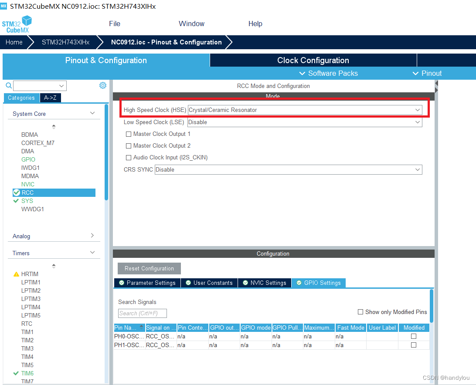Click the Search Signals input field
Screen dimensions: 476x385
143,313
